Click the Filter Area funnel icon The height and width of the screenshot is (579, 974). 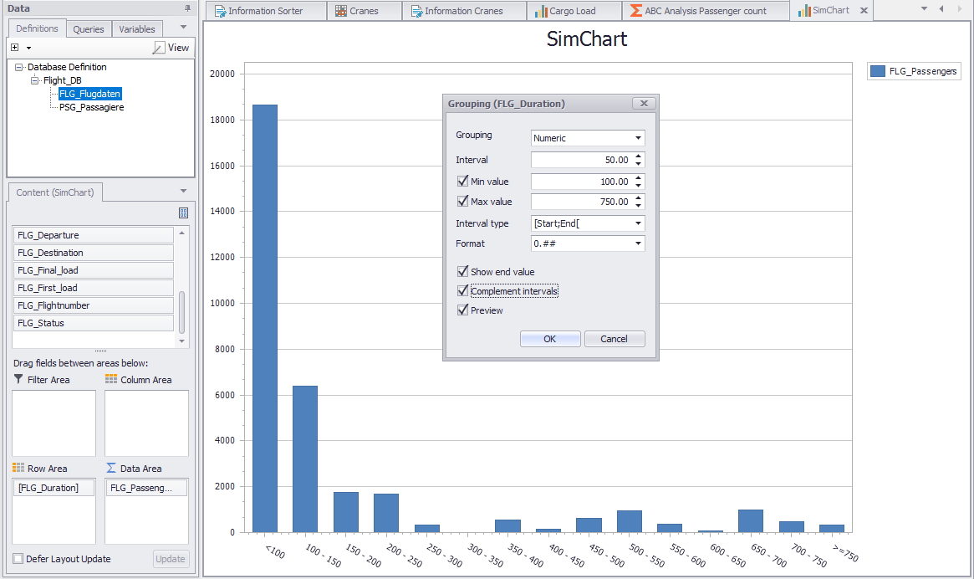[x=18, y=379]
